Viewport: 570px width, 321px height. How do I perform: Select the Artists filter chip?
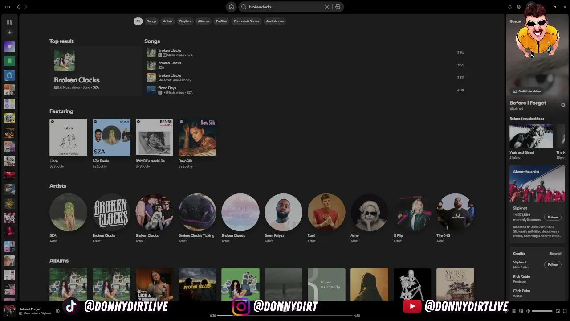[x=167, y=21]
